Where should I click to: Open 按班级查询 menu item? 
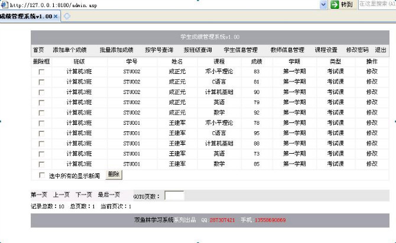198,50
